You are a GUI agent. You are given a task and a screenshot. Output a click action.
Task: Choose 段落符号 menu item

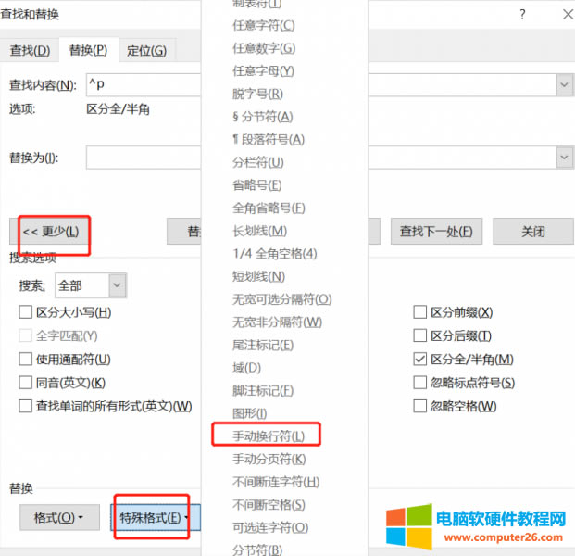tap(268, 139)
